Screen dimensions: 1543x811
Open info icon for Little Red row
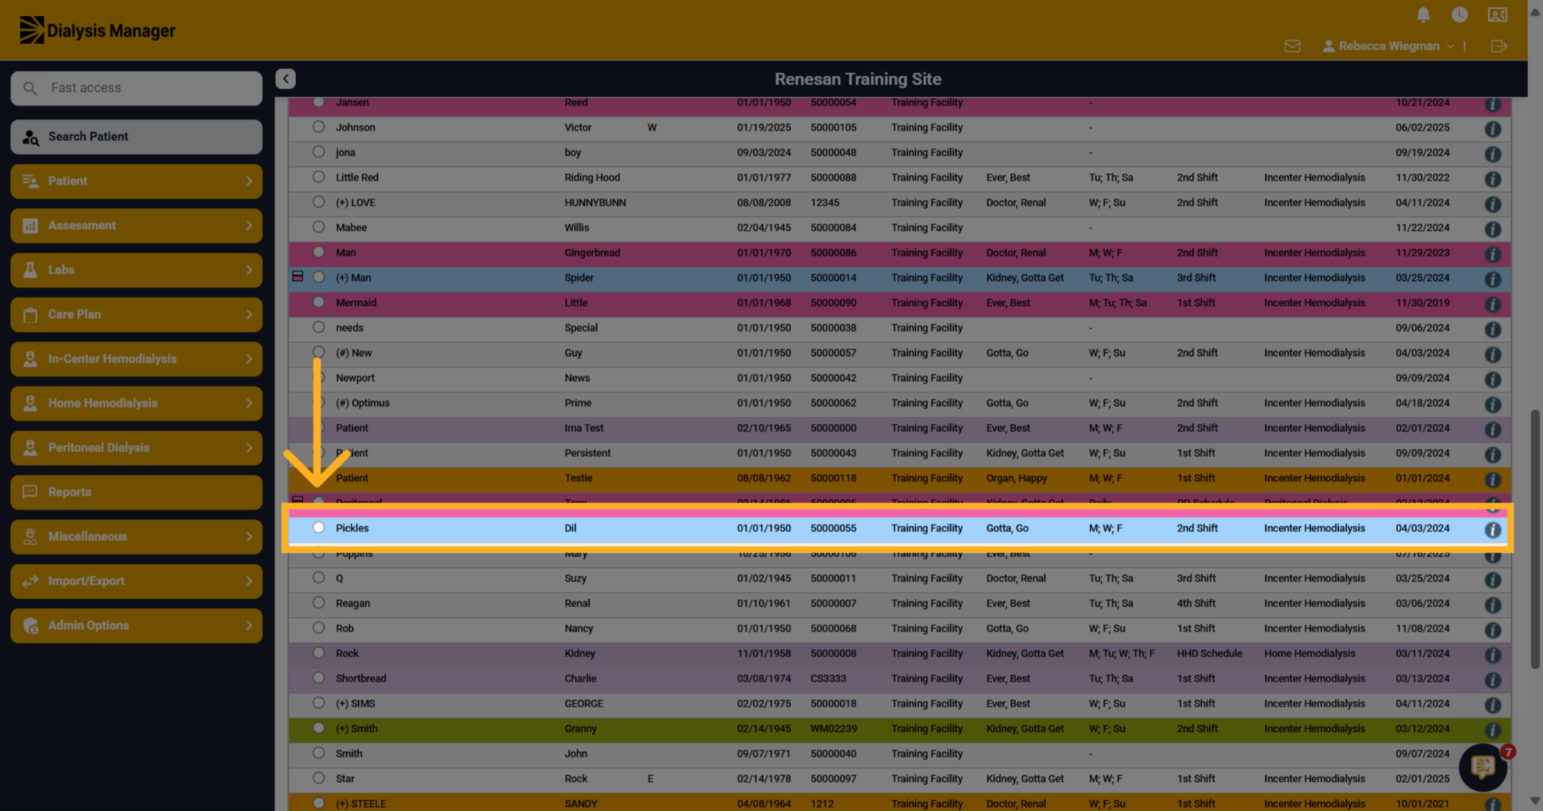(1493, 179)
